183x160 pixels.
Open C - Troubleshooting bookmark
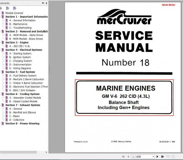click(x=20, y=28)
